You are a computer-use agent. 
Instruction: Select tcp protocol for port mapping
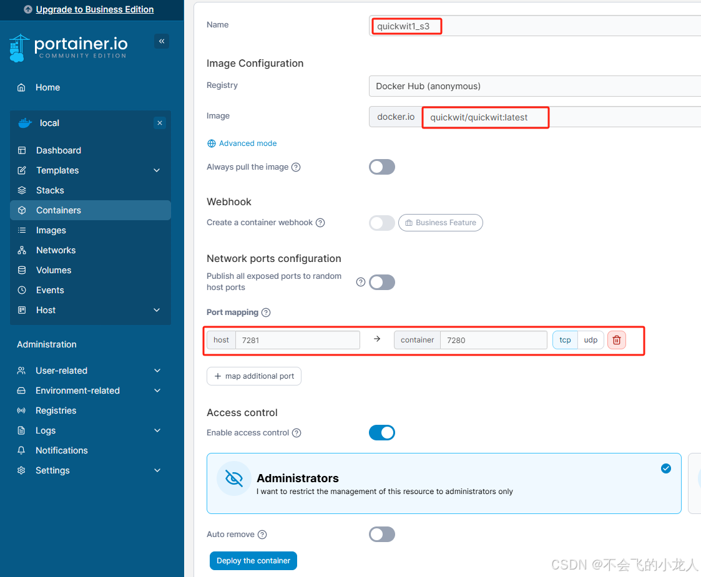(565, 340)
